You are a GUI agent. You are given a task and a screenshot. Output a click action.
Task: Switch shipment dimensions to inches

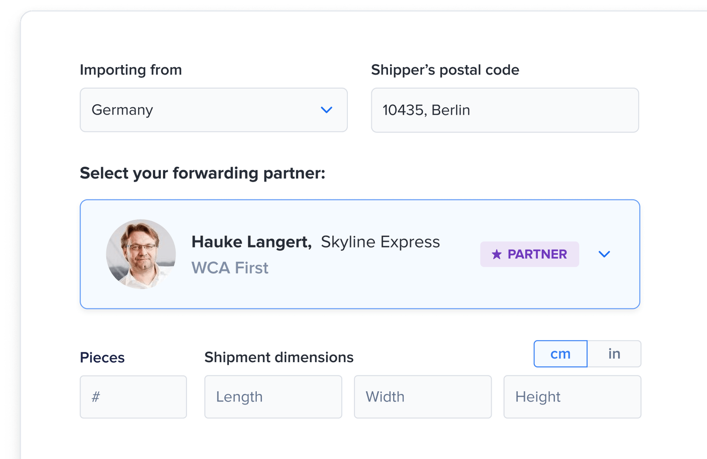pyautogui.click(x=614, y=354)
